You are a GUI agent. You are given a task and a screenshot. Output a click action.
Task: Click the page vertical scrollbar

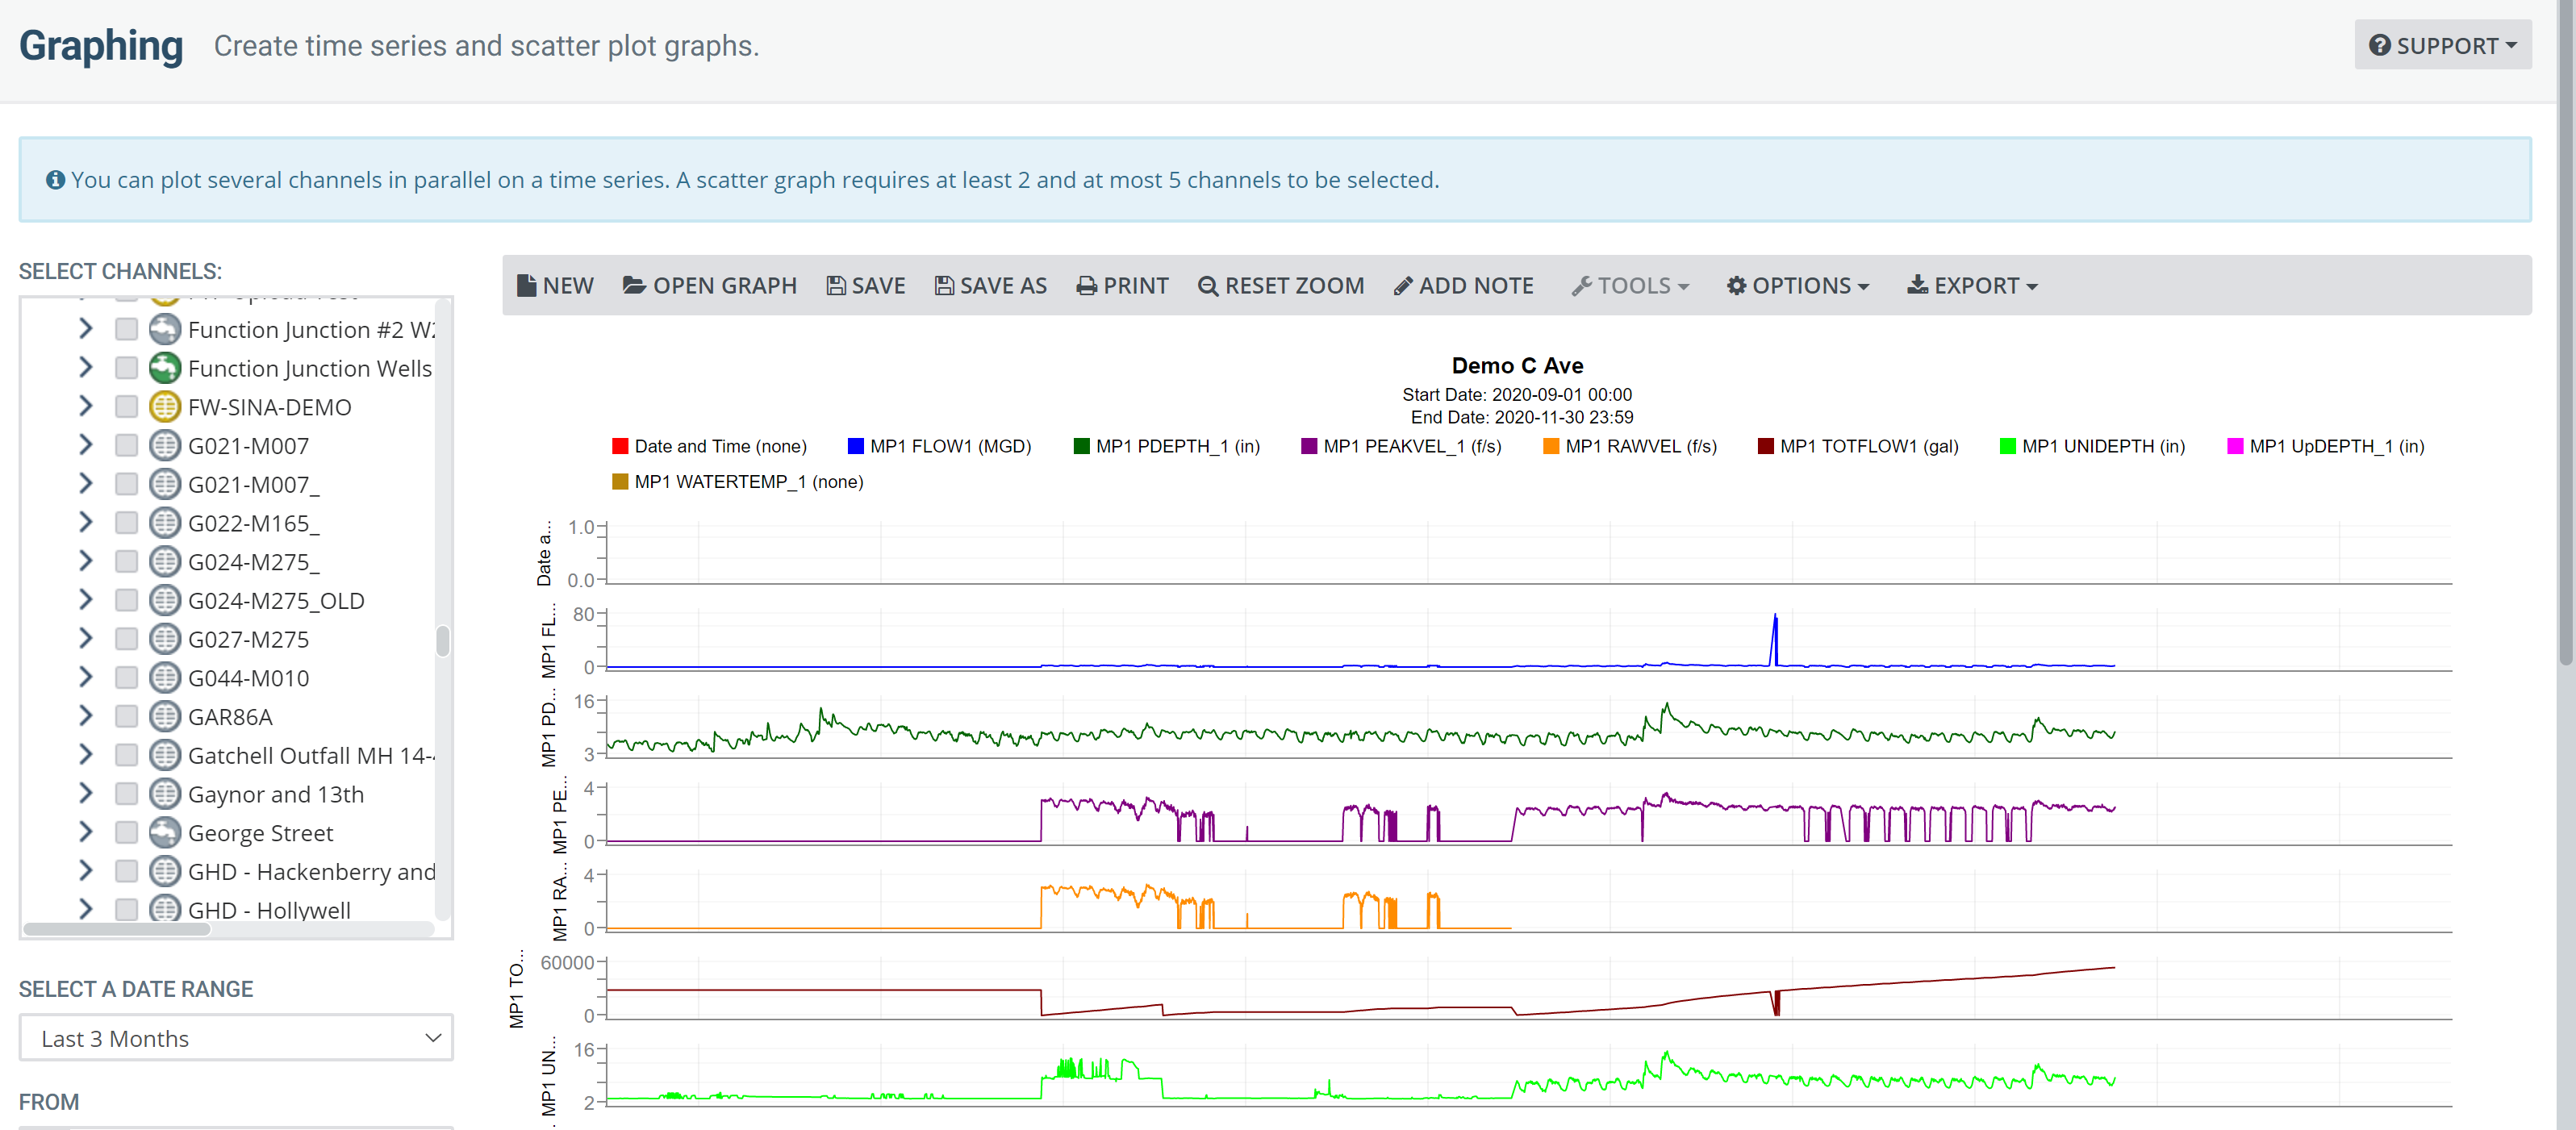tap(2566, 332)
